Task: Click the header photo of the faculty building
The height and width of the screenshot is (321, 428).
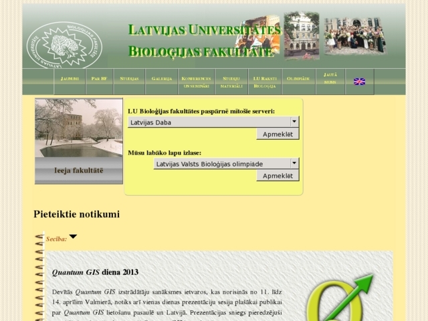Action: 302,35
